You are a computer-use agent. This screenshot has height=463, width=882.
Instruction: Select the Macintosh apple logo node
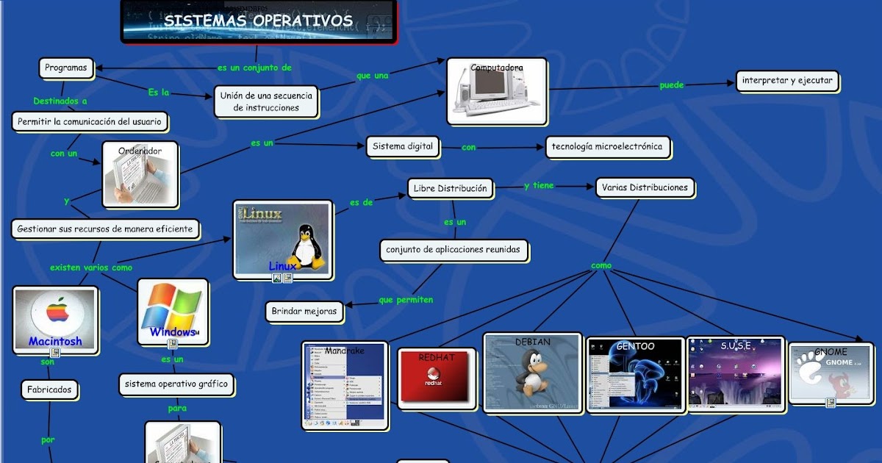[55, 320]
